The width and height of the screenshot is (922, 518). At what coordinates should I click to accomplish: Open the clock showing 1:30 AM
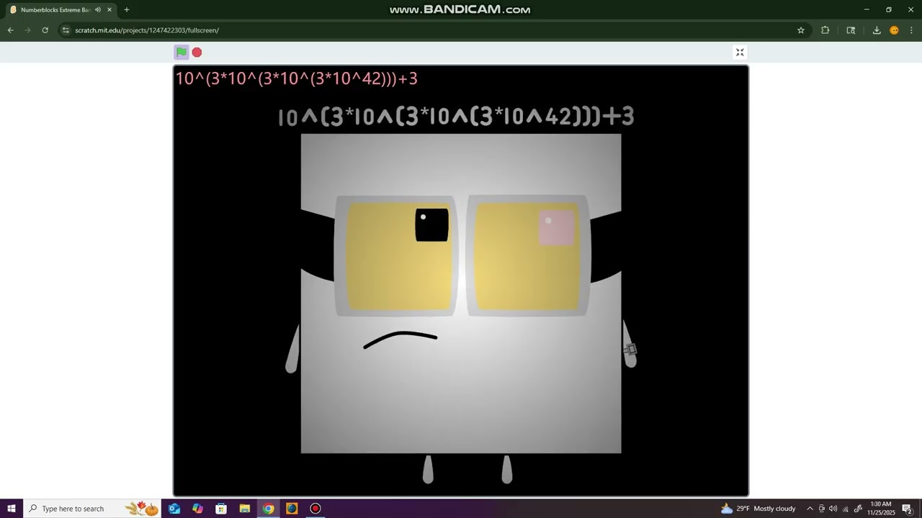click(x=882, y=509)
